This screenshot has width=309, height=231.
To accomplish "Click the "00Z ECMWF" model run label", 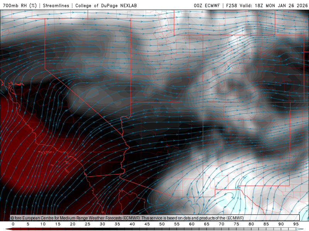I will click(207, 5).
